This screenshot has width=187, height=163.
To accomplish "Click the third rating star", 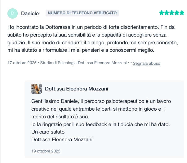I will 171,13.
